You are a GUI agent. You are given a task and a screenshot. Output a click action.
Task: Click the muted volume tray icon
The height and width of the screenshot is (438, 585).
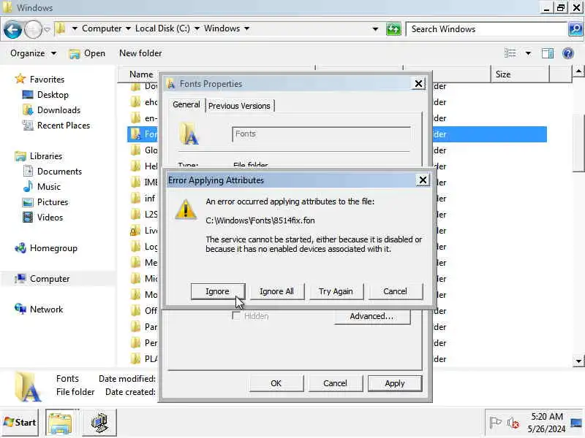(513, 423)
